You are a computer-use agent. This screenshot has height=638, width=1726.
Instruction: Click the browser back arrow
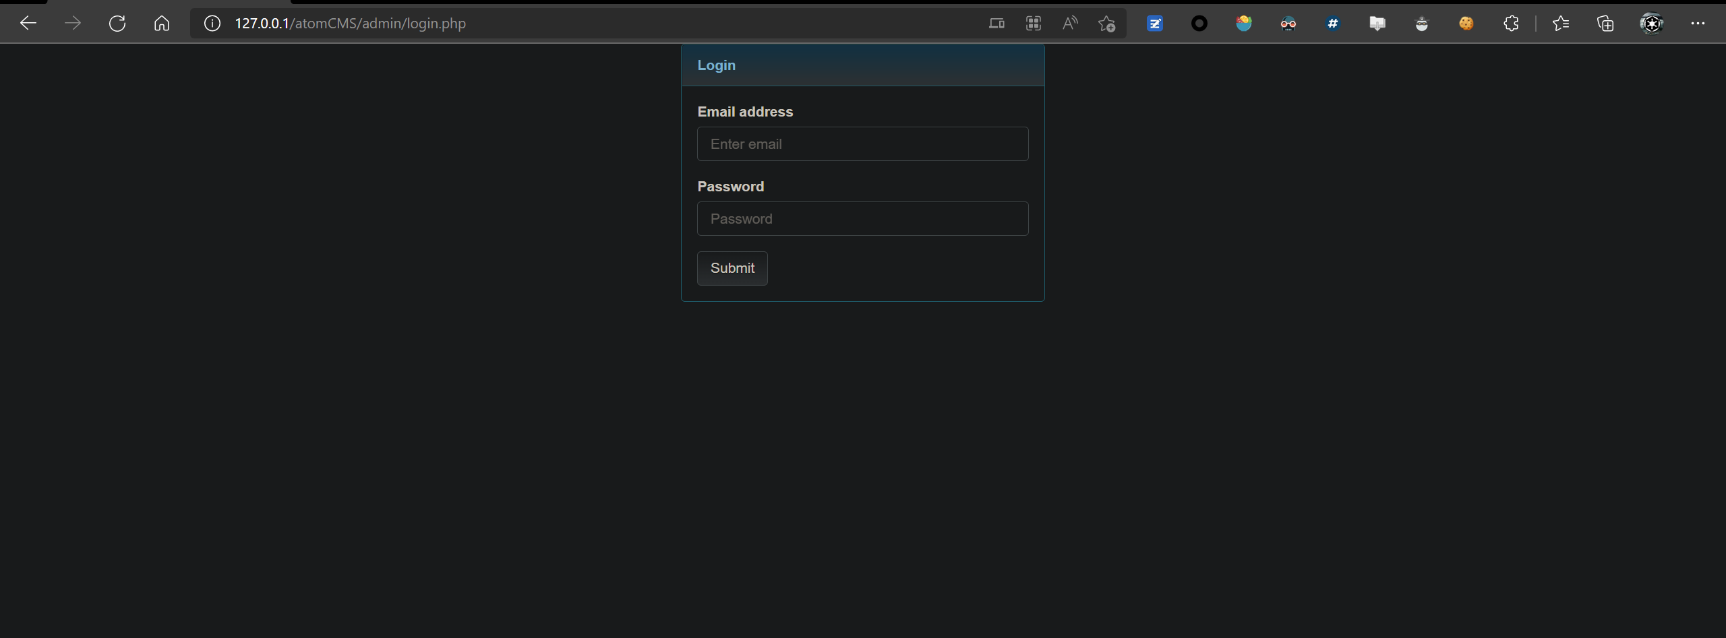coord(28,24)
